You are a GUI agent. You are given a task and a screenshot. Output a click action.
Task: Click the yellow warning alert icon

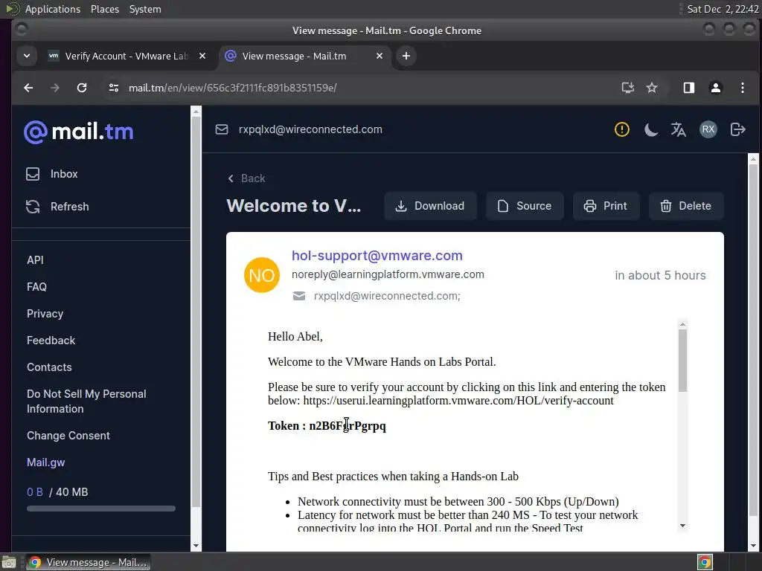pos(622,129)
